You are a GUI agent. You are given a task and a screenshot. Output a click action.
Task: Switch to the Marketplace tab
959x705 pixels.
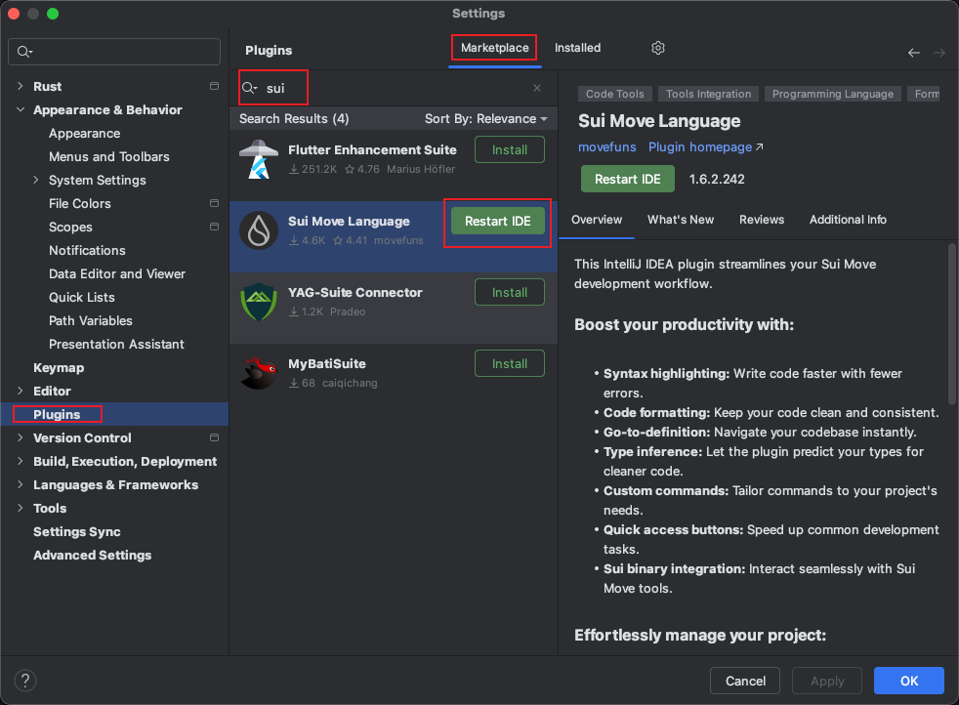pos(495,48)
